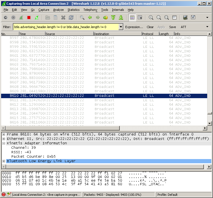This screenshot has width=213, height=198.
Task: Click into the display filter field
Action: pos(66,27)
